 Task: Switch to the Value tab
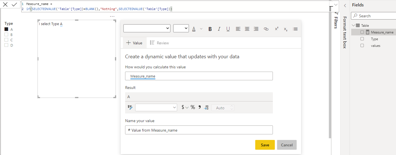pos(134,43)
